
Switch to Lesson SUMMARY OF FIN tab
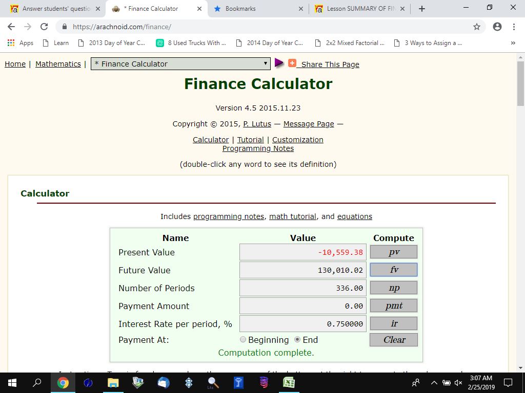tap(360, 9)
